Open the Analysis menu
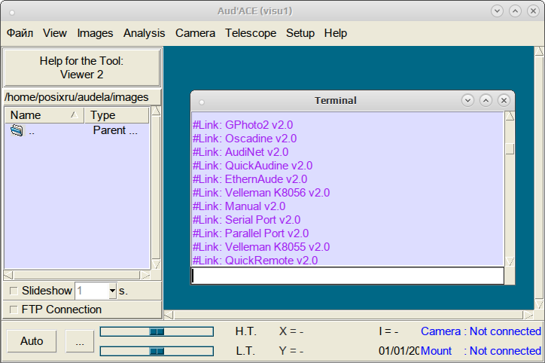The image size is (545, 363). (x=144, y=33)
